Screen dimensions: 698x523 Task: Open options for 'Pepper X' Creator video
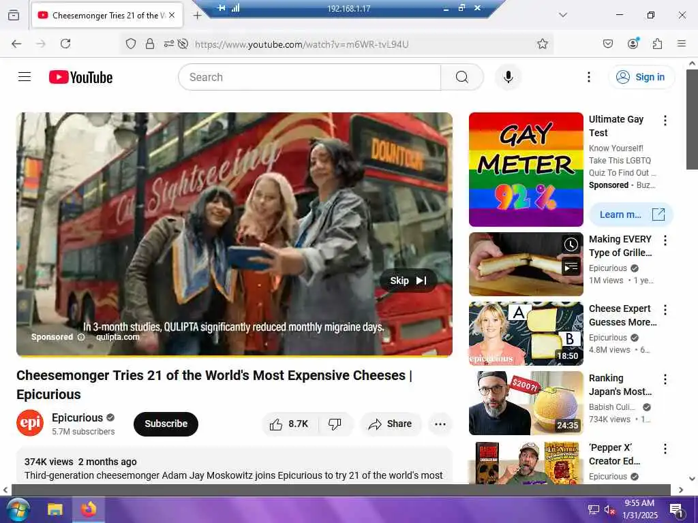(665, 448)
